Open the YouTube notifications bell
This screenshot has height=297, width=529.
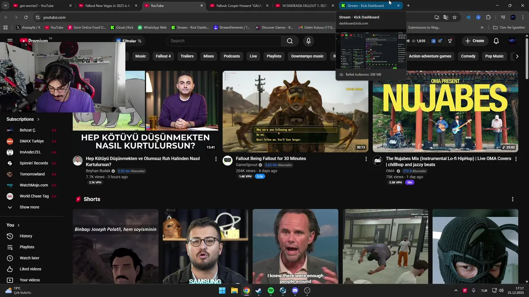(496, 41)
